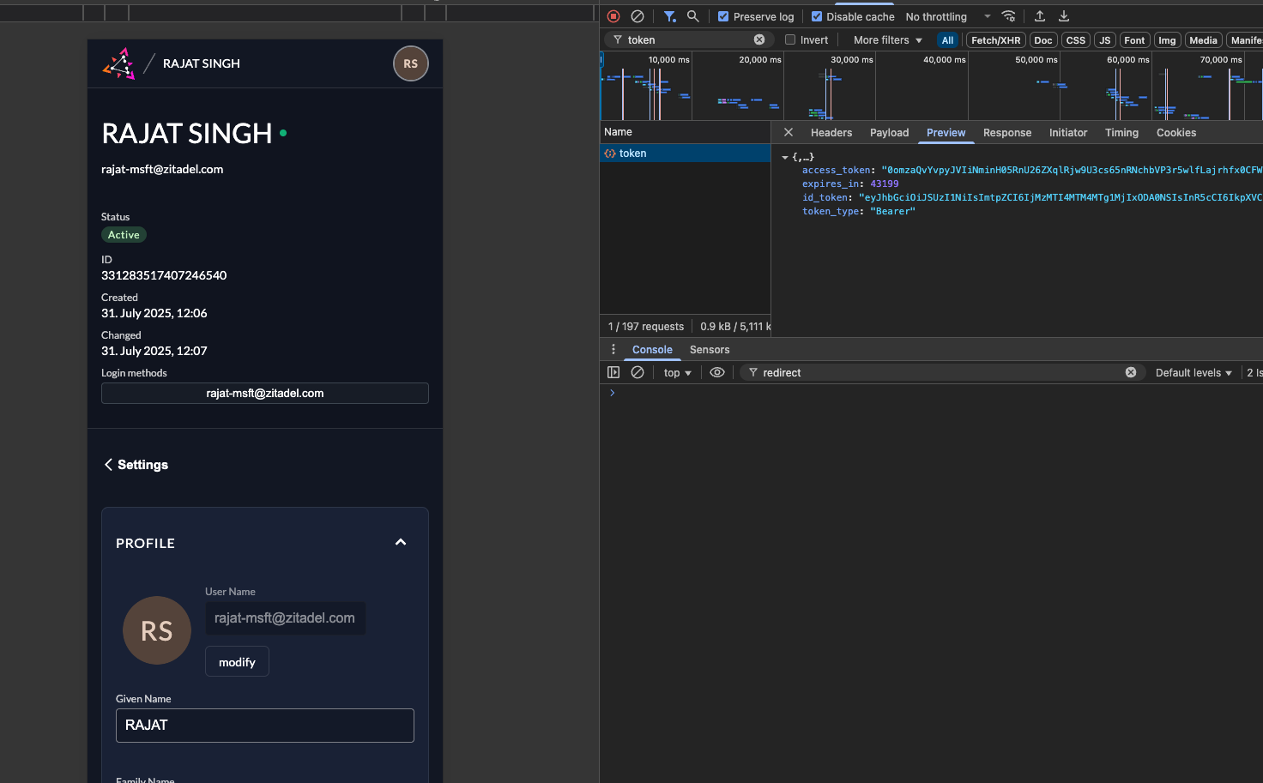Click rajat-msft@zitadel.com login method
This screenshot has width=1263, height=783.
tap(265, 393)
